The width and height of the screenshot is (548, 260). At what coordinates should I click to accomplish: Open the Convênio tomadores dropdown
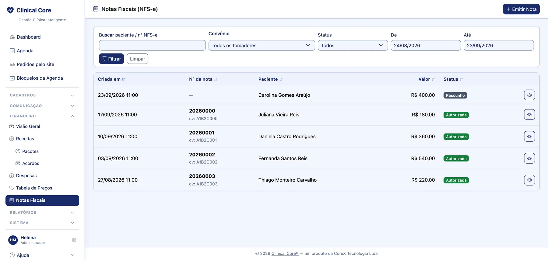[x=262, y=45]
